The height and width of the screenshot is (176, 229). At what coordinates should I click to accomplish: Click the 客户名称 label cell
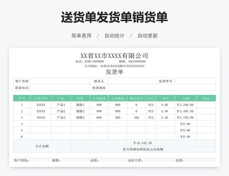point(22,81)
